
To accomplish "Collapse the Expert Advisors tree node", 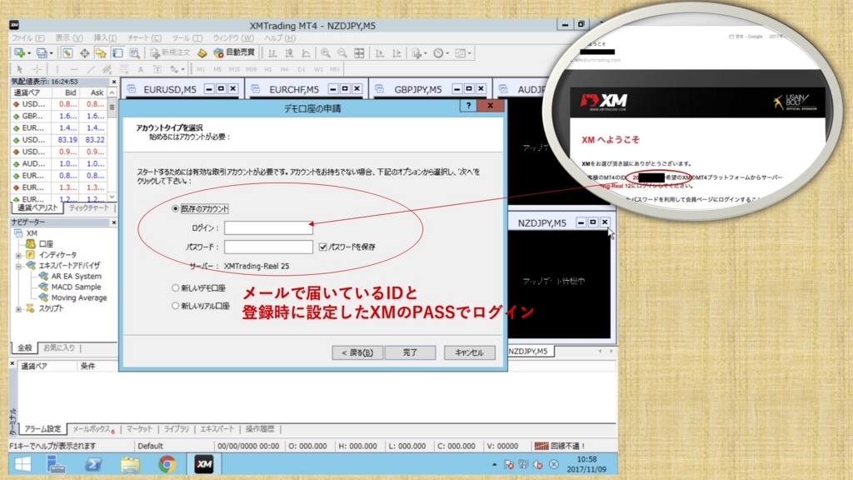I will [x=18, y=266].
